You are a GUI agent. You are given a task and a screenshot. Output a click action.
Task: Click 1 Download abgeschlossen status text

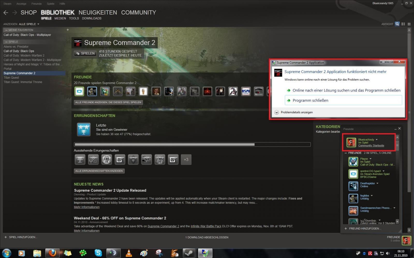[x=207, y=237]
